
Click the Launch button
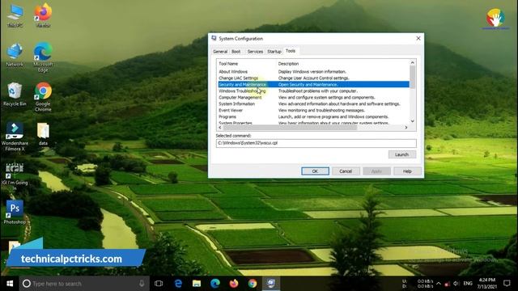[401, 154]
